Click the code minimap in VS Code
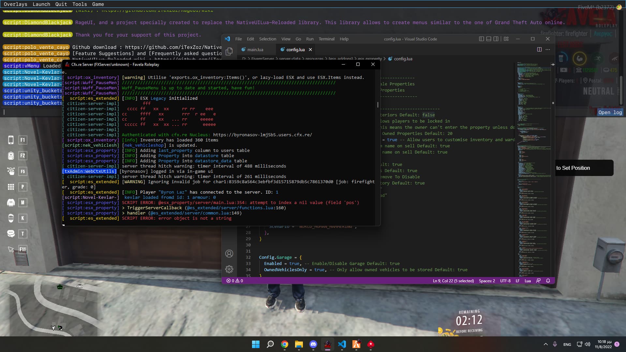The height and width of the screenshot is (352, 626). pos(534,169)
